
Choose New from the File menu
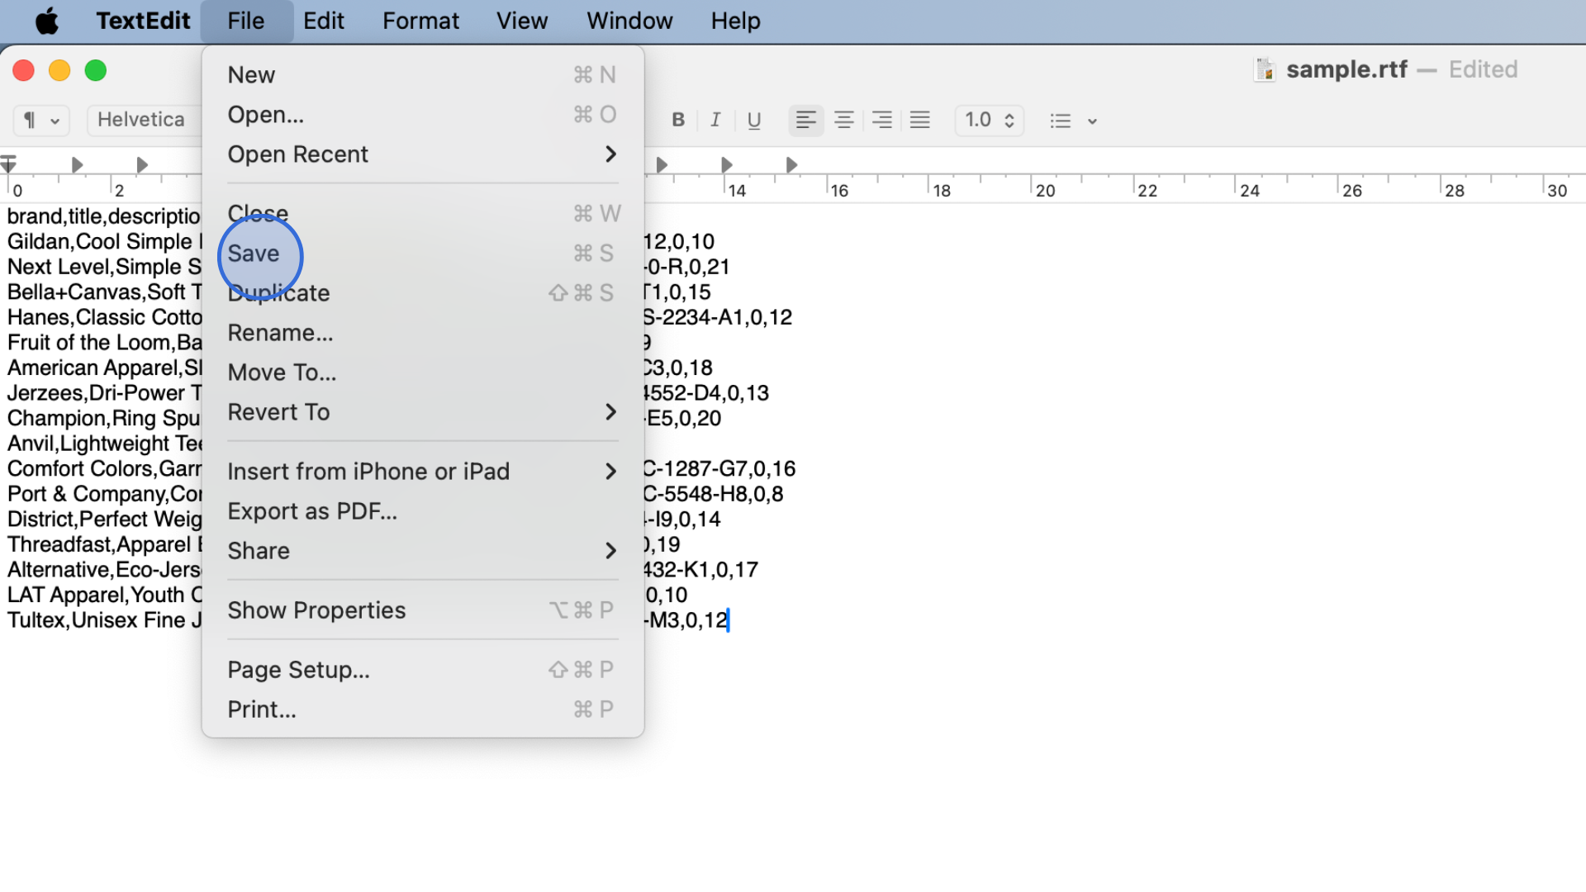pyautogui.click(x=422, y=75)
